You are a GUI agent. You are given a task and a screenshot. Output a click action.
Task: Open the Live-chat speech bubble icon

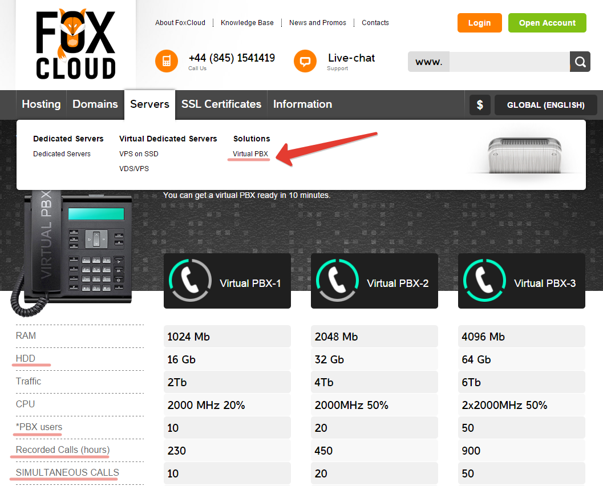pyautogui.click(x=305, y=61)
